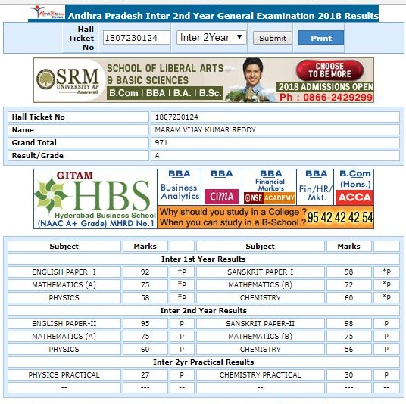Click the blue Print button
Screen dimensions: 406x404
point(321,38)
